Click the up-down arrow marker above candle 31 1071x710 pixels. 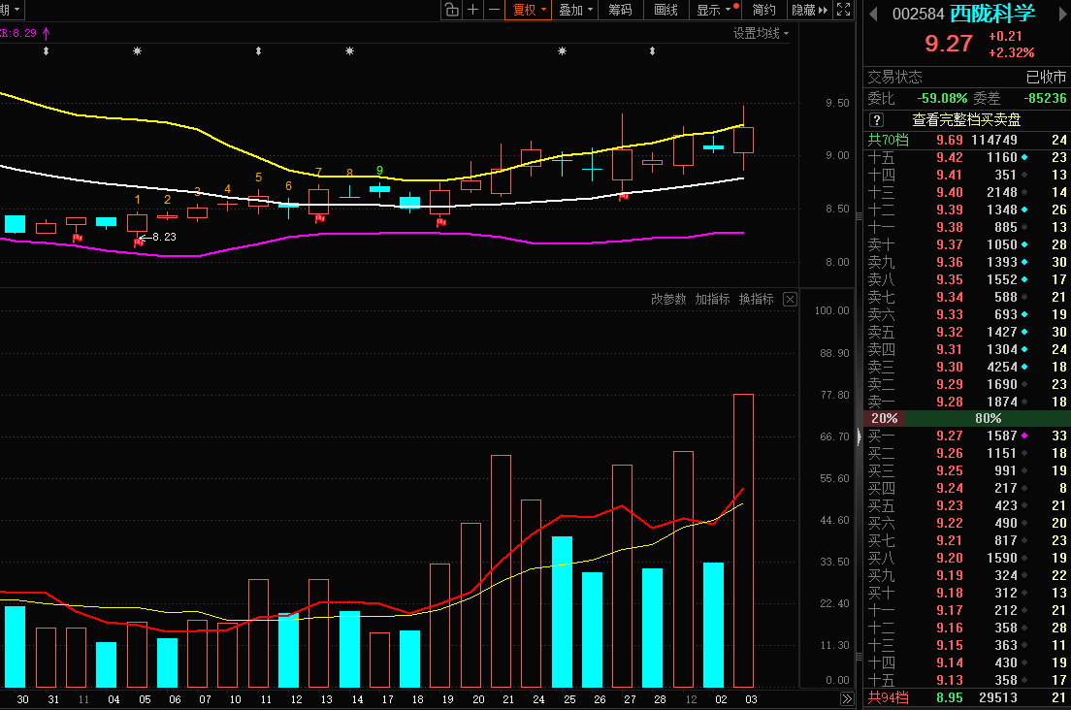click(x=46, y=51)
